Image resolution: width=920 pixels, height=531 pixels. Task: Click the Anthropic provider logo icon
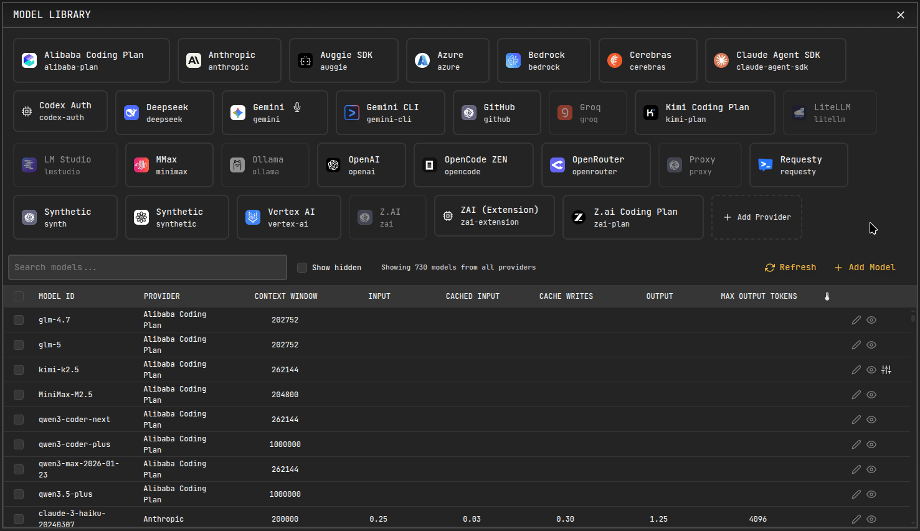tap(194, 60)
